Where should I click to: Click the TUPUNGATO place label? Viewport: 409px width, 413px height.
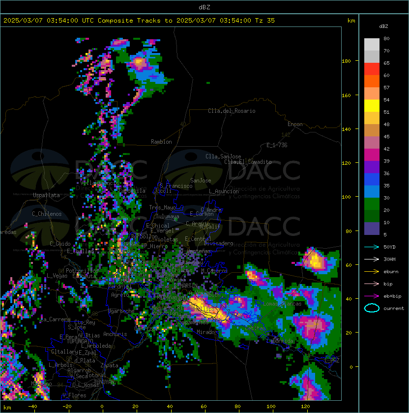80,341
